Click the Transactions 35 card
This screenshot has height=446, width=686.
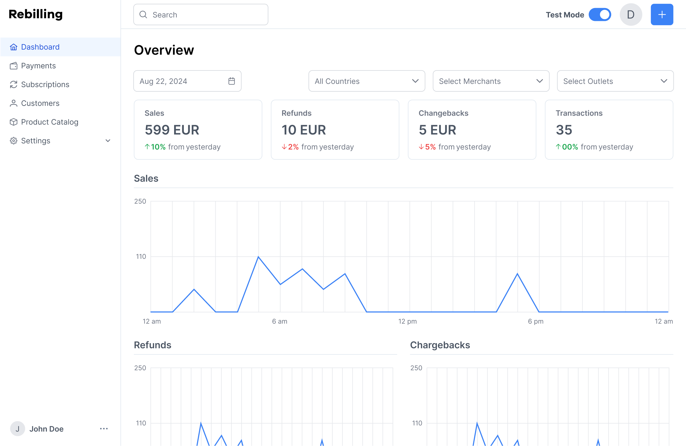click(x=609, y=130)
